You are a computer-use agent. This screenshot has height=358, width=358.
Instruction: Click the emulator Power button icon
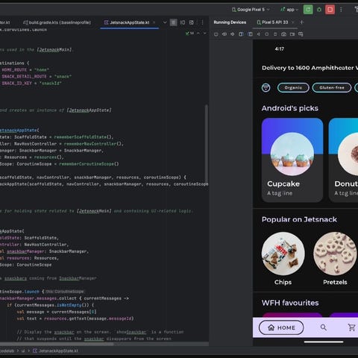click(216, 34)
